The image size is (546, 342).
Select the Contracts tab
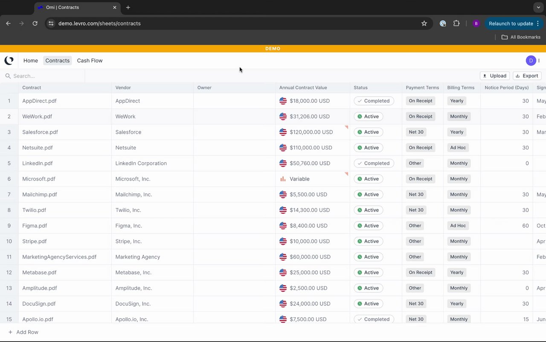pos(58,60)
